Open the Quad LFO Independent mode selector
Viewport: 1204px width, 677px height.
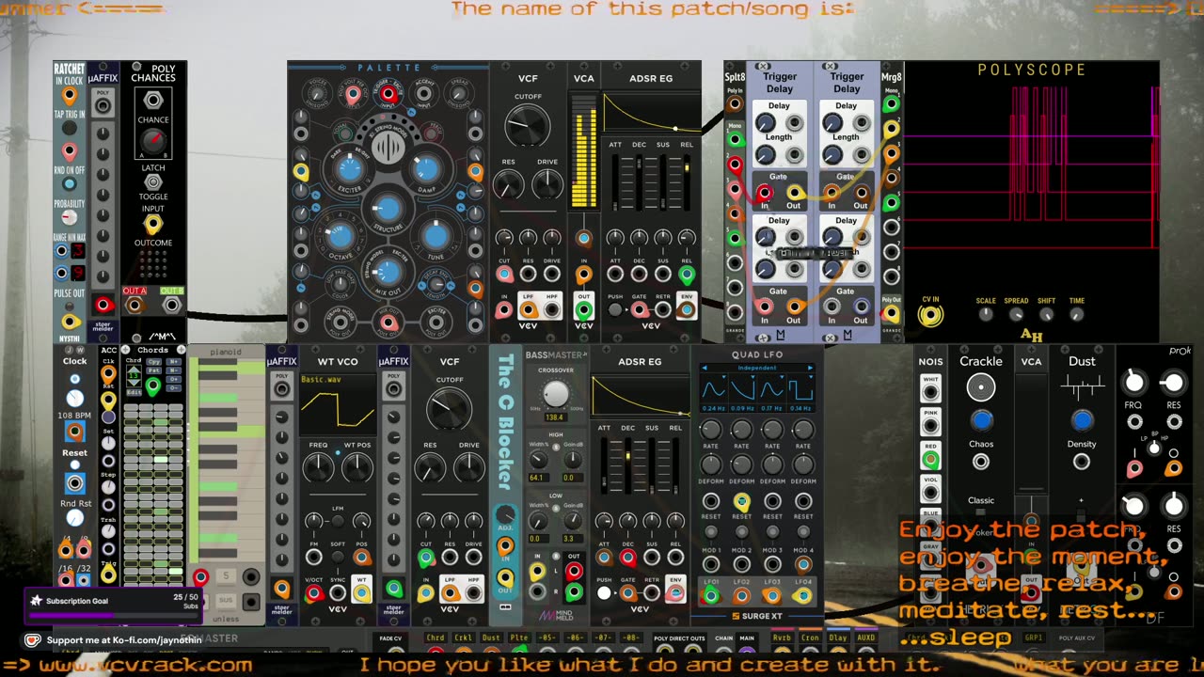(757, 369)
